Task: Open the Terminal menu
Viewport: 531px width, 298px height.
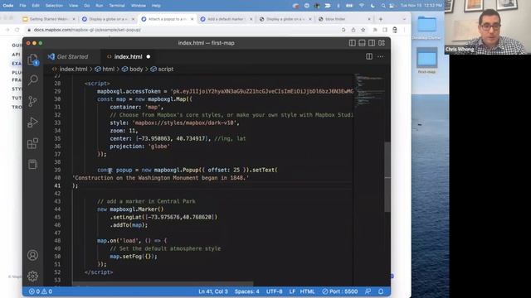Action: 117,6
